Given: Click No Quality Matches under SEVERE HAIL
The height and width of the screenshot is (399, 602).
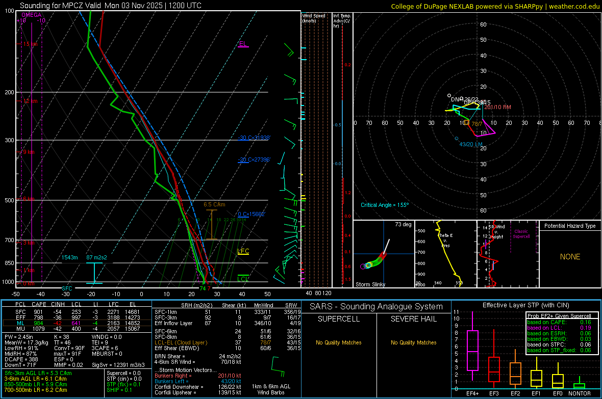Looking at the screenshot, I should tap(413, 342).
